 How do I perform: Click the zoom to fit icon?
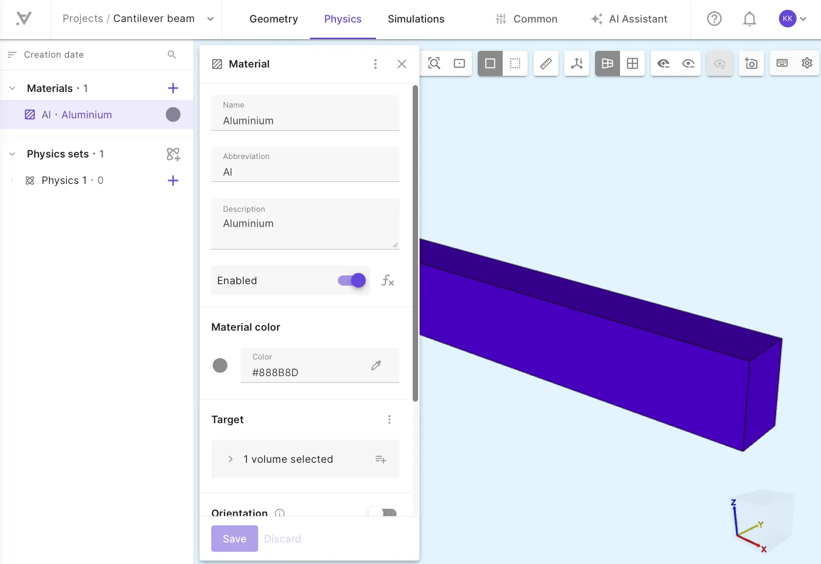tap(434, 63)
